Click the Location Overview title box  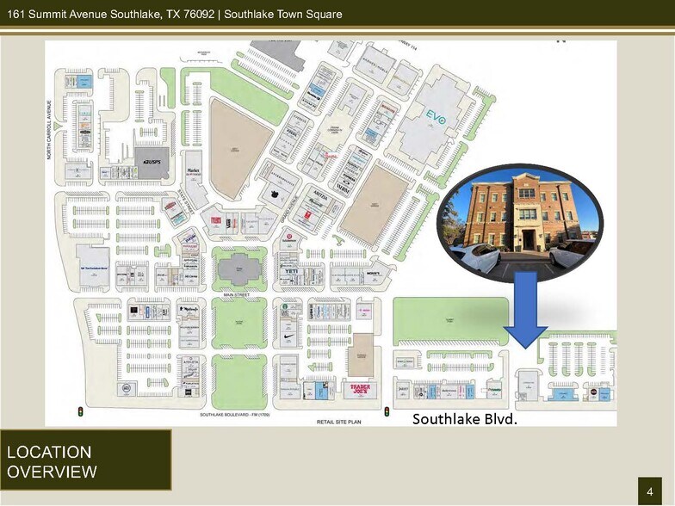pos(86,460)
